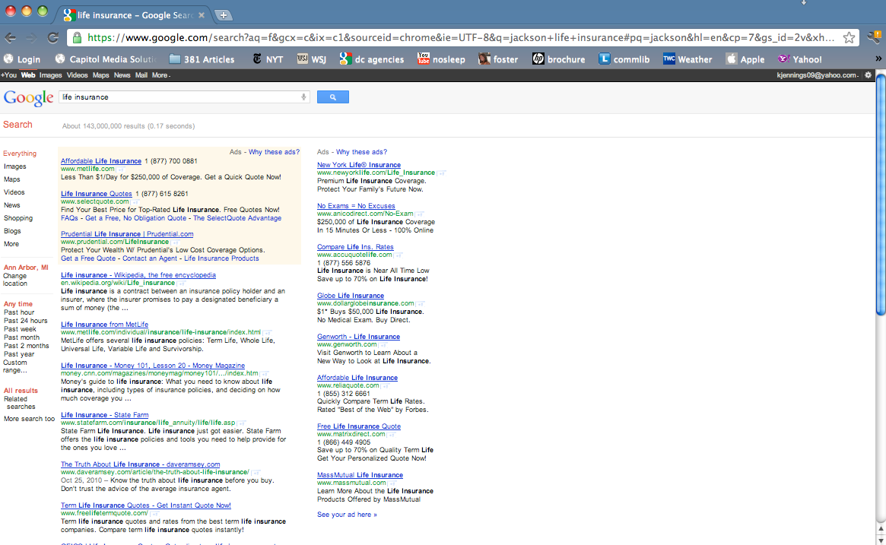This screenshot has height=545, width=886.
Task: Open a new tab with the plus button
Action: coord(224,15)
